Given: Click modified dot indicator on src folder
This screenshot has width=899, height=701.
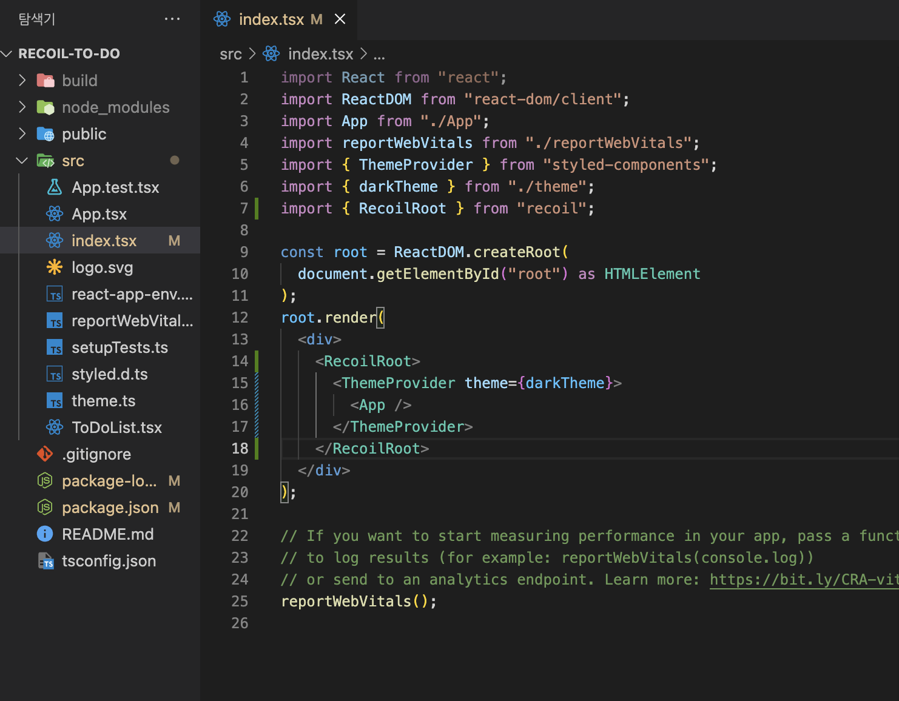Looking at the screenshot, I should pyautogui.click(x=175, y=160).
